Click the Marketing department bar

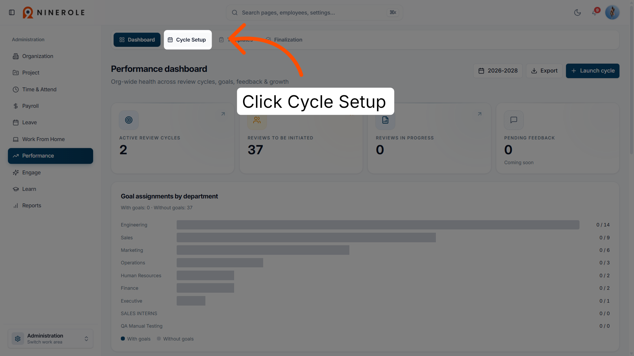[x=263, y=250]
